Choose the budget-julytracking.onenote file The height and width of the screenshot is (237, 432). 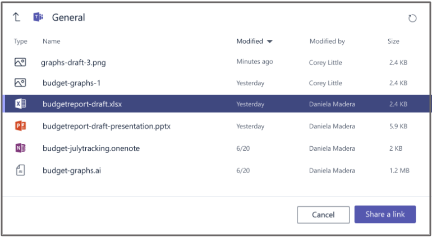[91, 148]
